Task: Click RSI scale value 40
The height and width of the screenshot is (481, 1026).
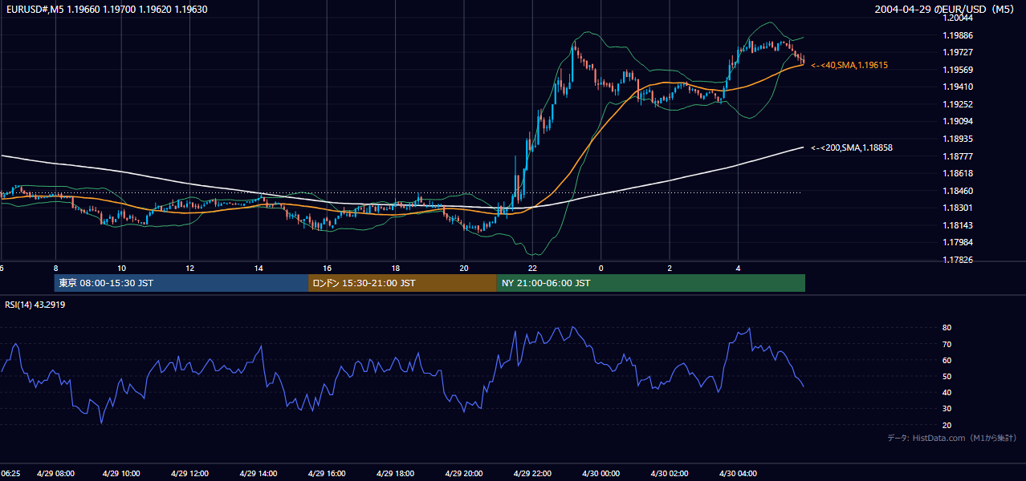Action: (947, 392)
